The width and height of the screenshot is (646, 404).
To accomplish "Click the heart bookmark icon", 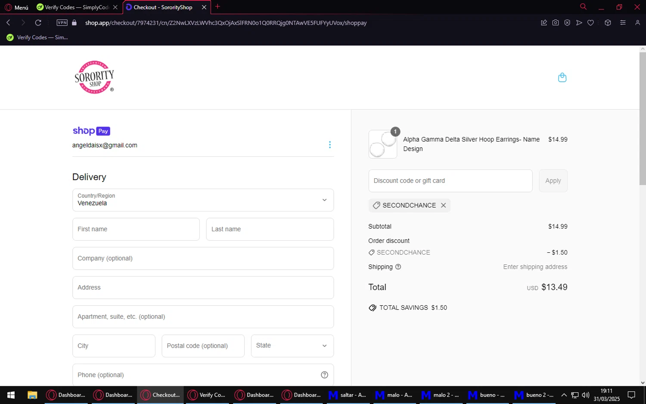I will [x=590, y=23].
